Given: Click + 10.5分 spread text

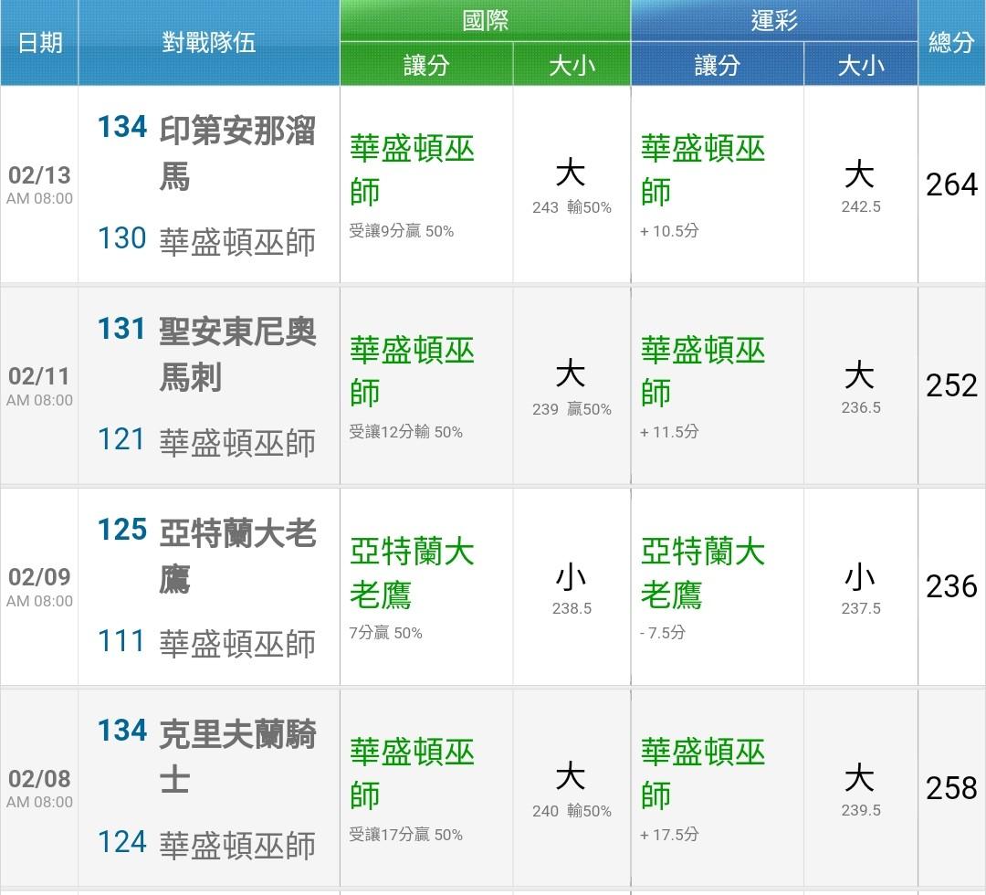Looking at the screenshot, I should tap(669, 231).
